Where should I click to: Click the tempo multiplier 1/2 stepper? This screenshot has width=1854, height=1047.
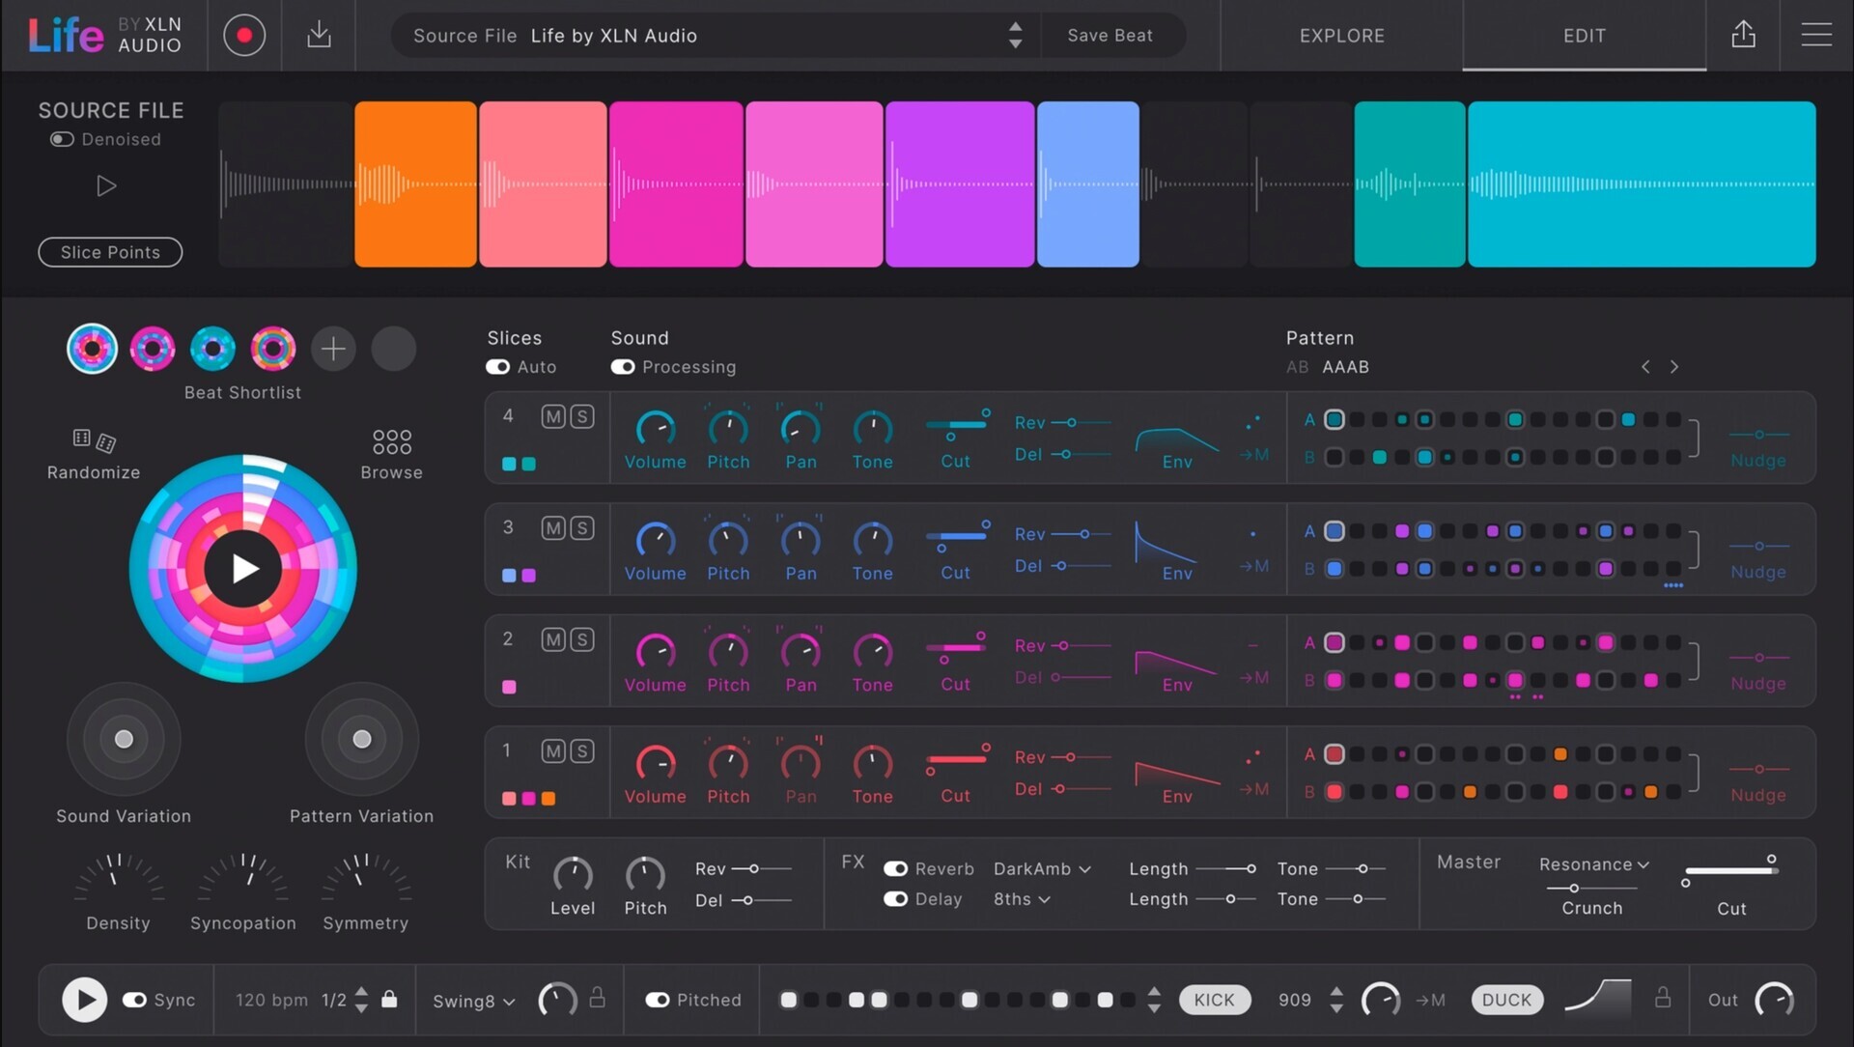point(361,1000)
